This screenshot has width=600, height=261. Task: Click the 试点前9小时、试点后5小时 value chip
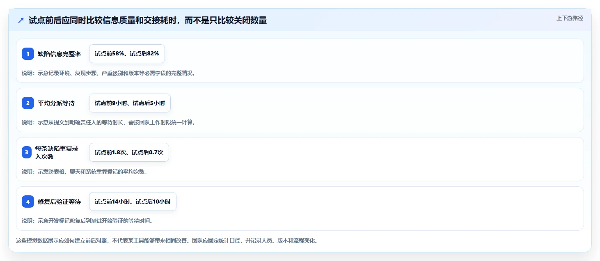click(130, 103)
